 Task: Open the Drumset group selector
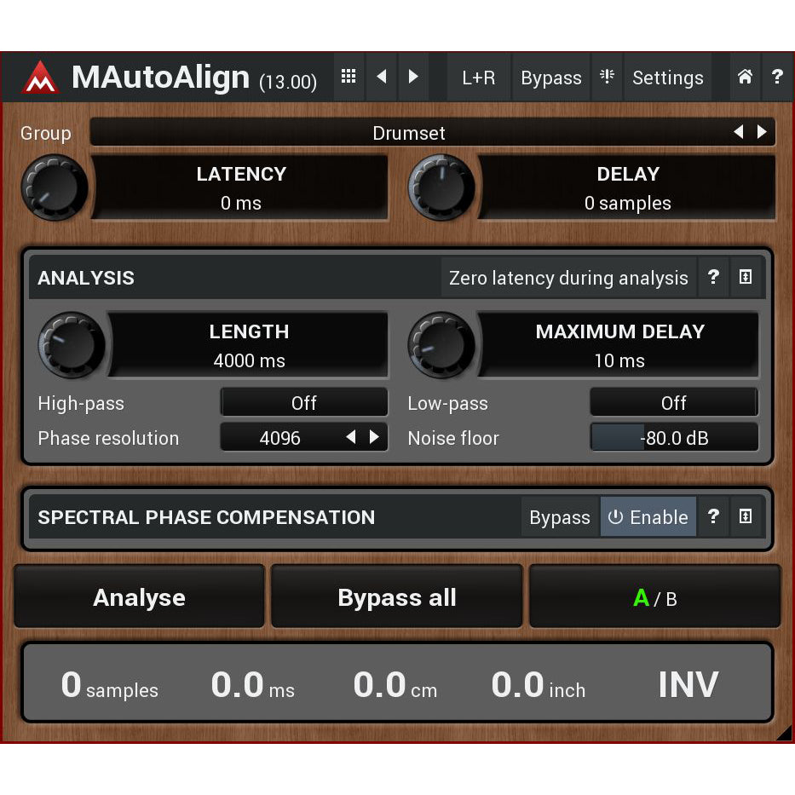click(x=409, y=133)
